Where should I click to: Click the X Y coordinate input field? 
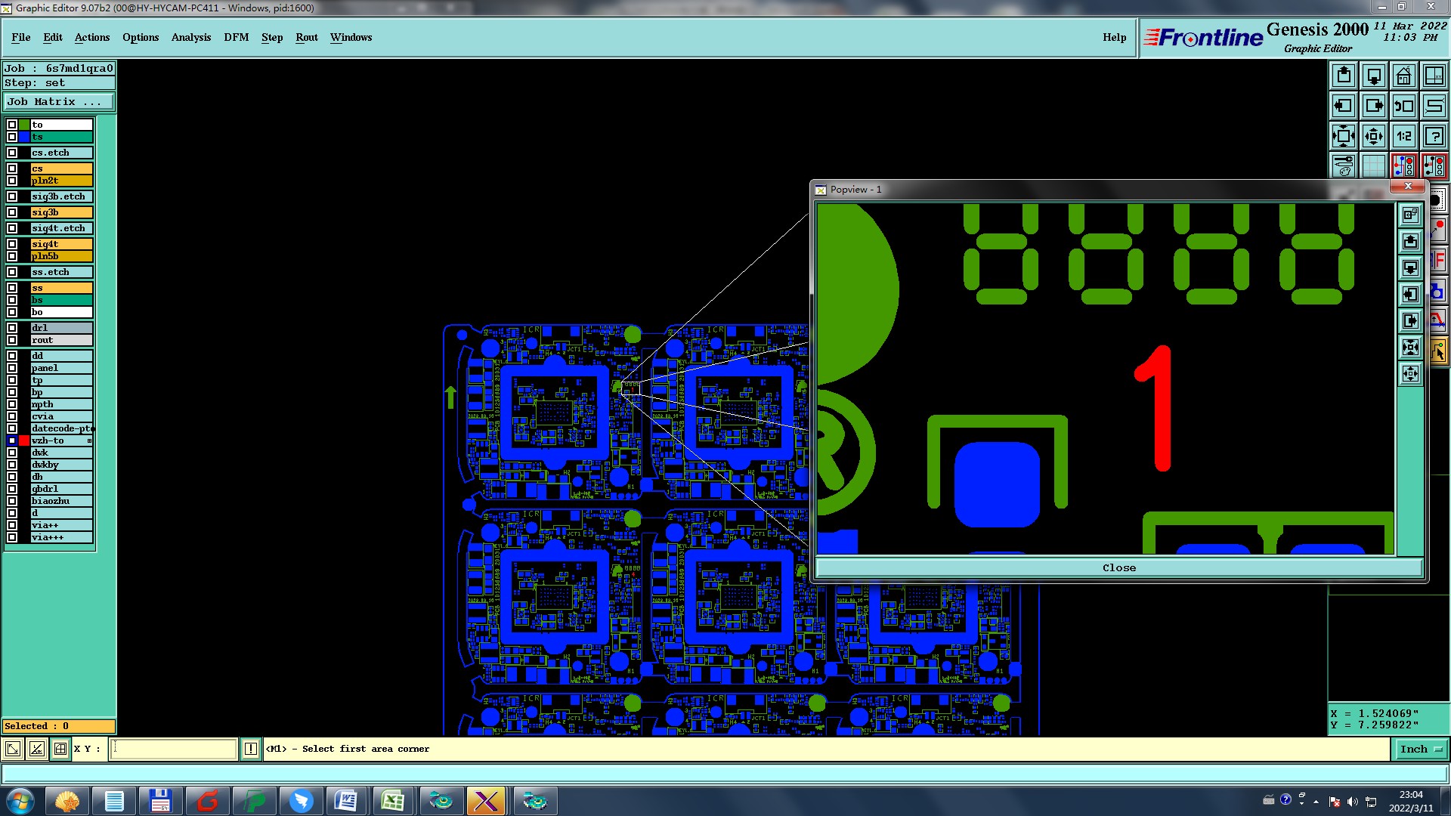[x=175, y=749]
